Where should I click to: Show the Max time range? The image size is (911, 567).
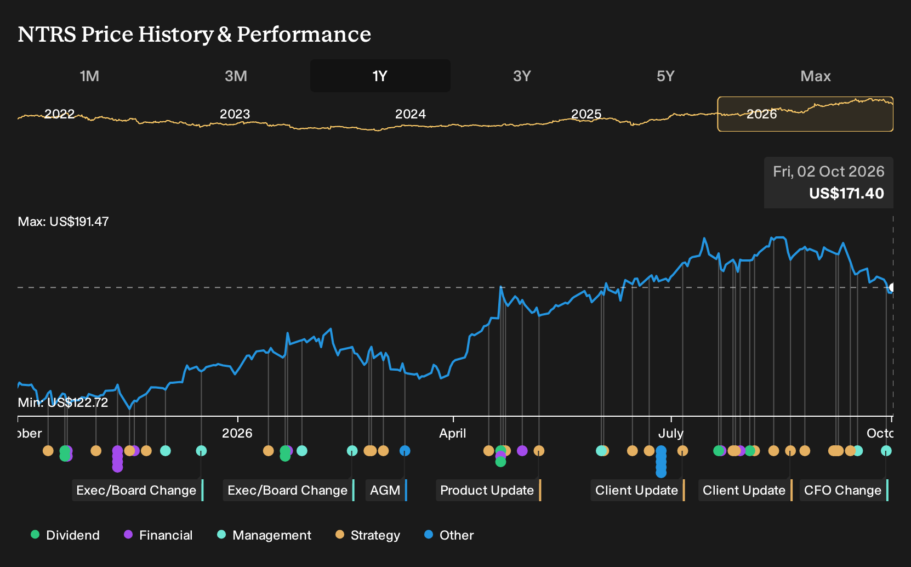coord(816,76)
